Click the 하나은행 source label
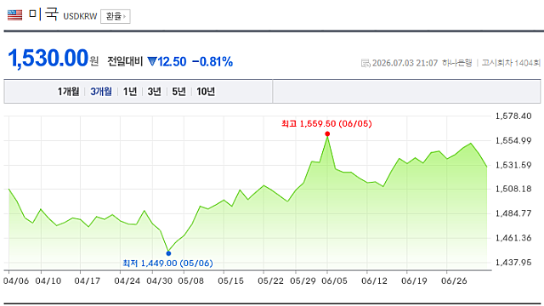544x306 pixels. point(457,63)
